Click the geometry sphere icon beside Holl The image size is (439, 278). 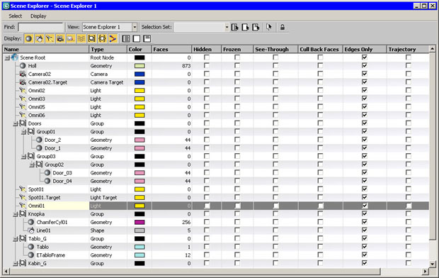pos(23,66)
